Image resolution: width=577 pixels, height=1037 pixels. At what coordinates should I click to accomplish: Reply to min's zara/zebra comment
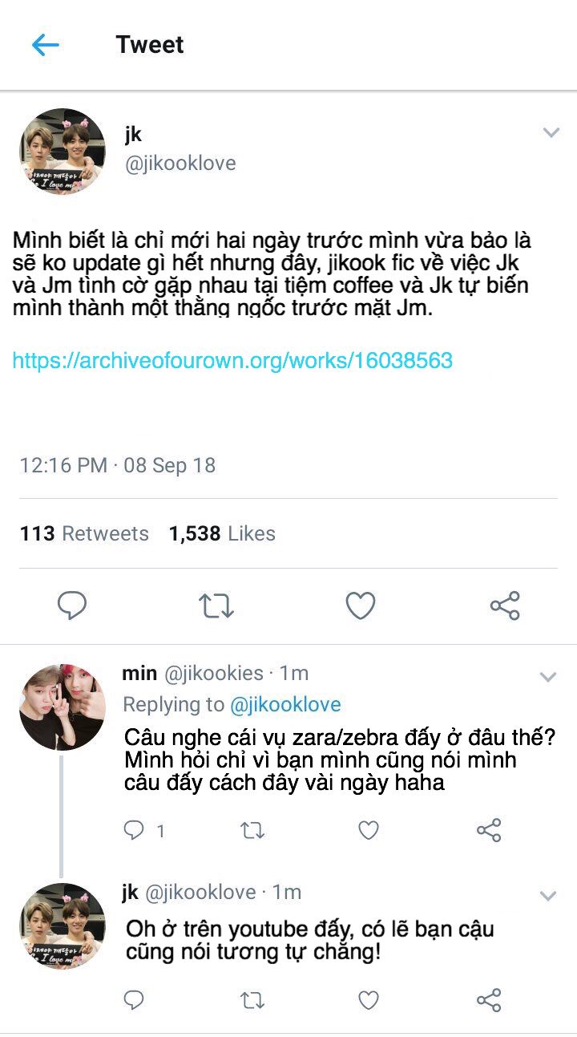coord(134,830)
